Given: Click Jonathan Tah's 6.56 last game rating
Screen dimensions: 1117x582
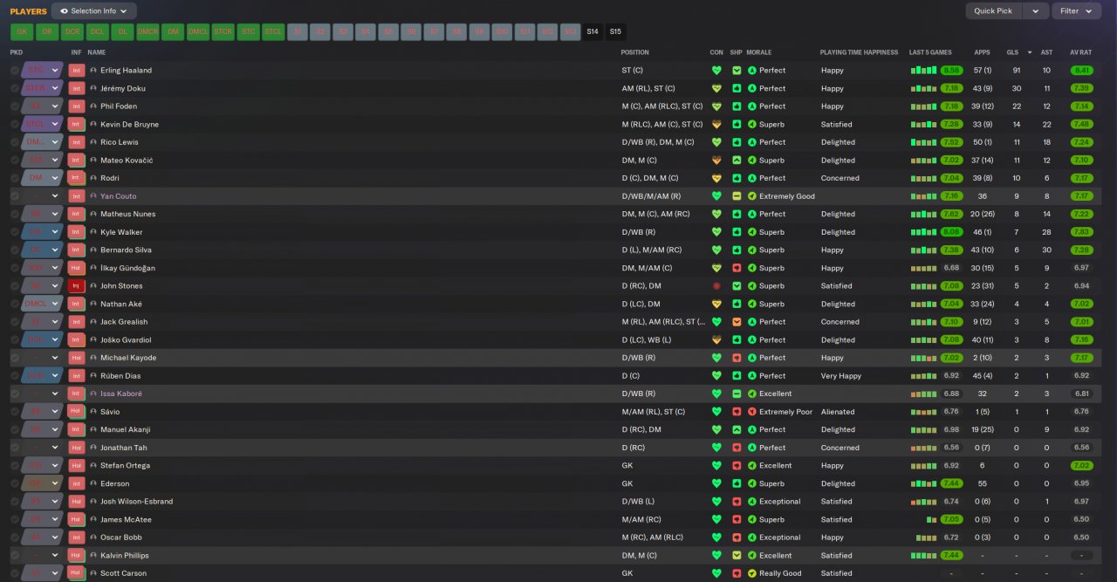Looking at the screenshot, I should [x=952, y=448].
